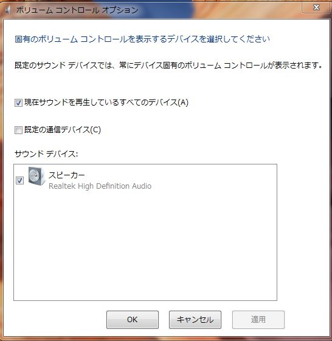332x341 pixels.
Task: Click the 既定のサウンド デバイスでは description text
Action: coord(168,65)
